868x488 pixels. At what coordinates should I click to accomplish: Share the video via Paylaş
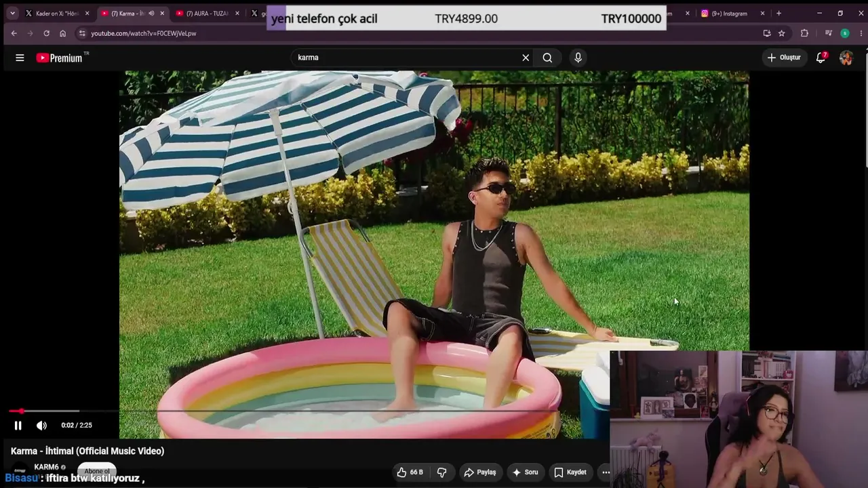tap(480, 472)
